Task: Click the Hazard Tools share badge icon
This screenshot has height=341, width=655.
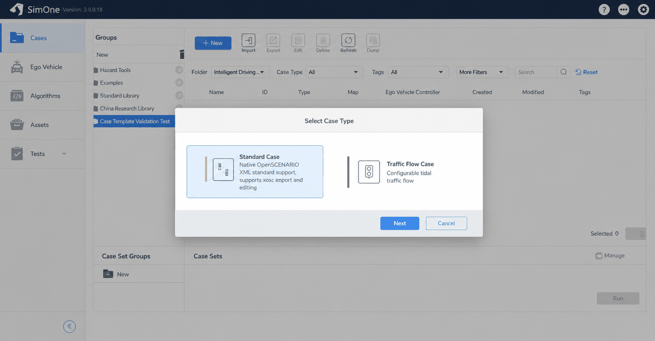Action: pyautogui.click(x=179, y=70)
